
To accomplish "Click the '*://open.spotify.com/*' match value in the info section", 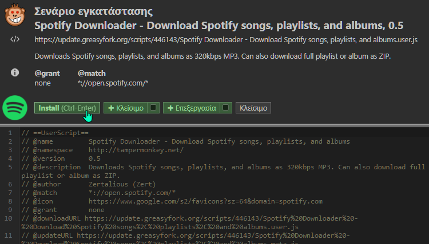I will point(113,83).
